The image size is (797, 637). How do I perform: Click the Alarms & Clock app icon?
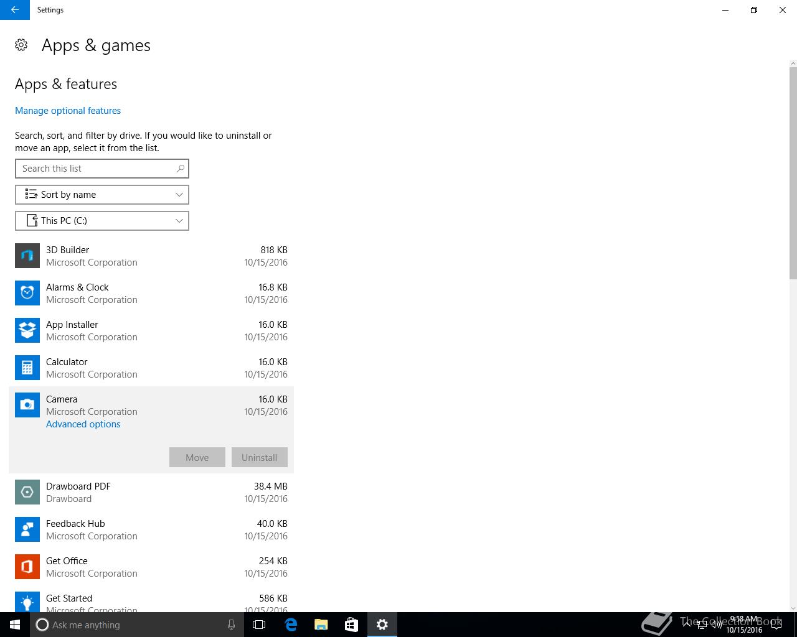coord(27,293)
